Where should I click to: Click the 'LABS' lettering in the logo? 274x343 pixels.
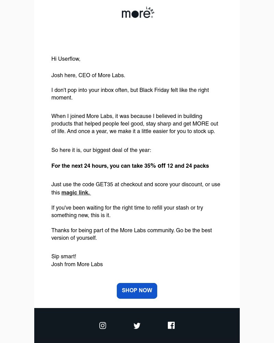150,10
